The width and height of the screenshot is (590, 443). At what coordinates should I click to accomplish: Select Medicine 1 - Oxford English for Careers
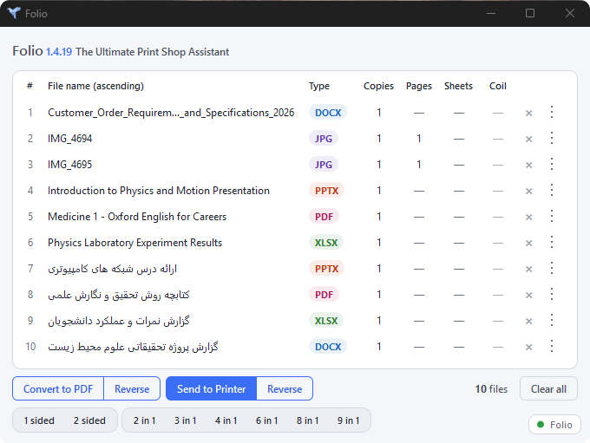click(137, 217)
